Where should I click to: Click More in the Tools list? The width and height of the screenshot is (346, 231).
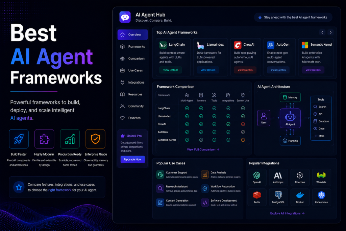[319, 136]
